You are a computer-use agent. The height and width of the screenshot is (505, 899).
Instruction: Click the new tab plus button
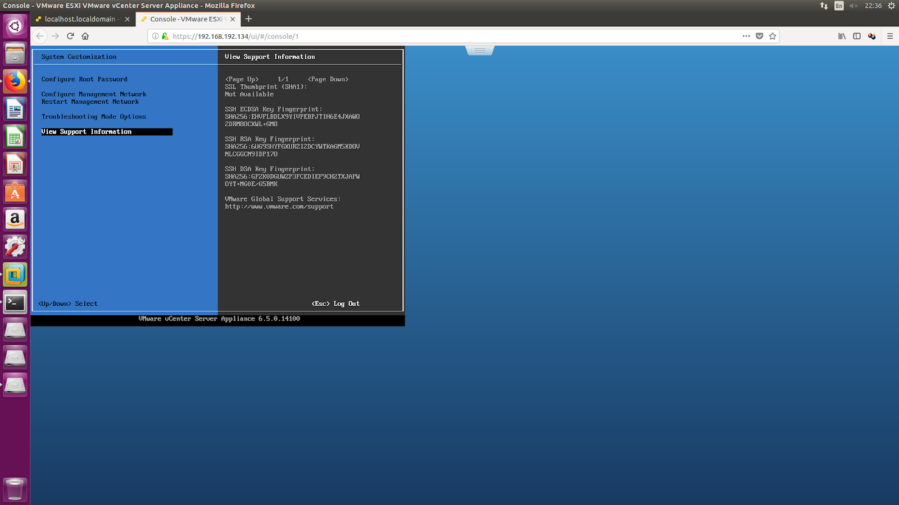[x=248, y=19]
